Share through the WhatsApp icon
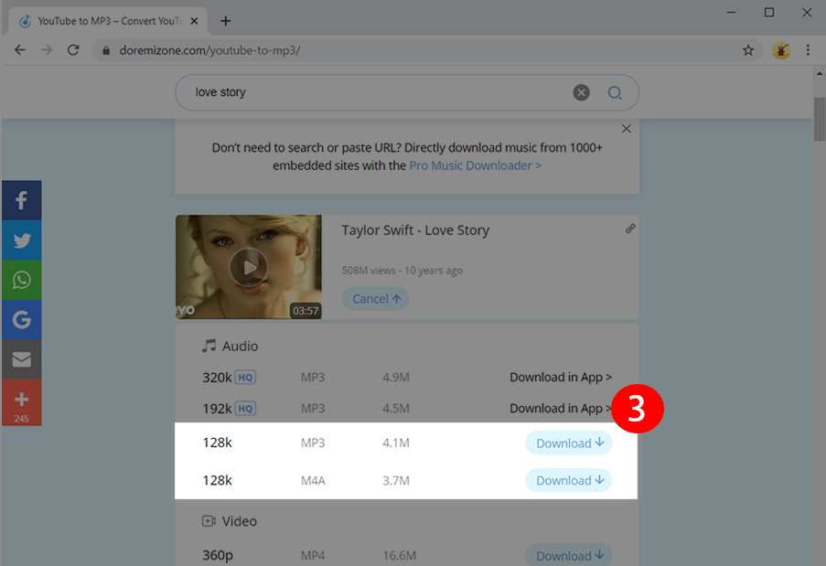The width and height of the screenshot is (826, 566). click(x=21, y=280)
